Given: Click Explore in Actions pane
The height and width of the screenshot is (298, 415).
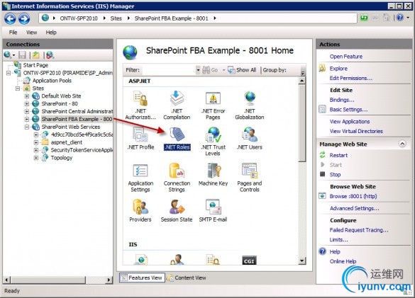Looking at the screenshot, I should (338, 69).
